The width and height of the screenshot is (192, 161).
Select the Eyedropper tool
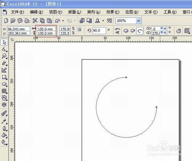coord(4,121)
